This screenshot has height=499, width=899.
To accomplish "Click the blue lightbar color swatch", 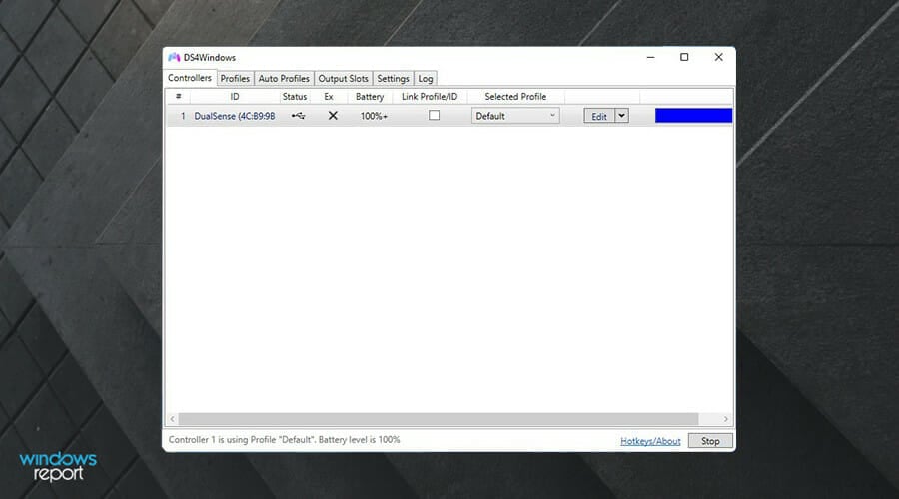I will pyautogui.click(x=694, y=116).
